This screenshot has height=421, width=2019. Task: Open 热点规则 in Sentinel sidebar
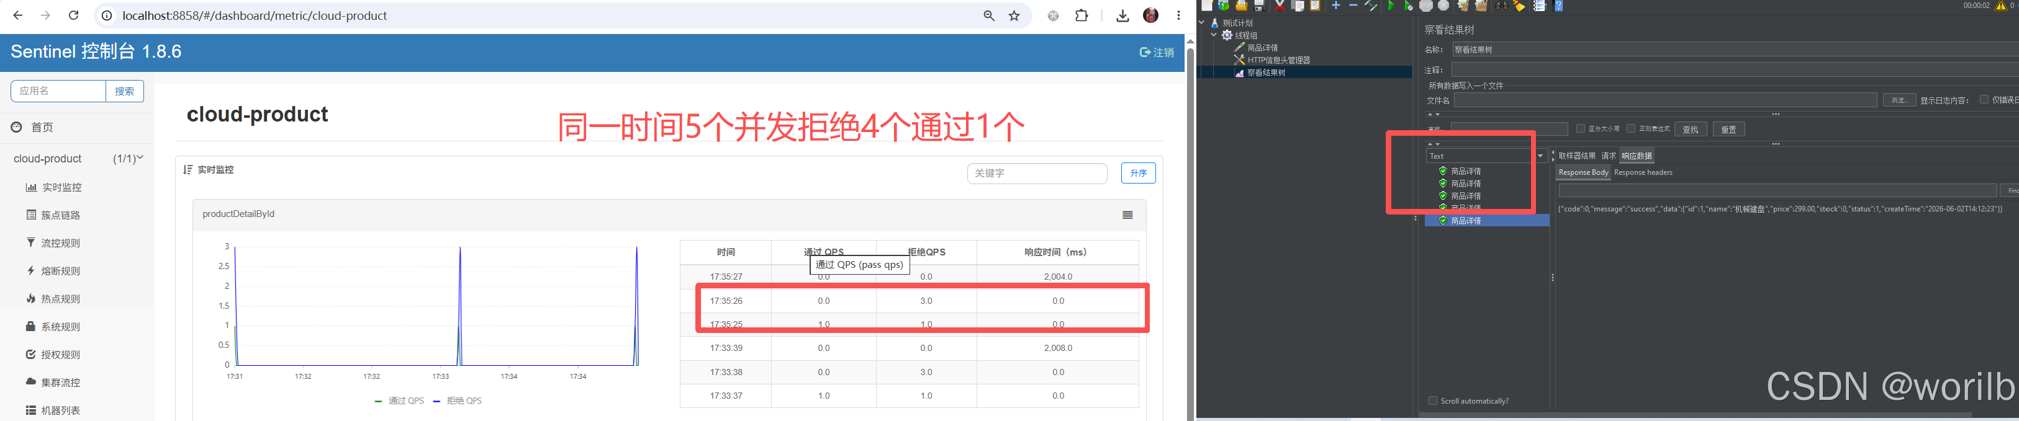click(x=61, y=299)
